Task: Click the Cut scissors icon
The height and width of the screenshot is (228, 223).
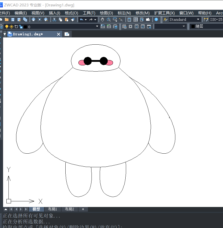Action: (54, 19)
